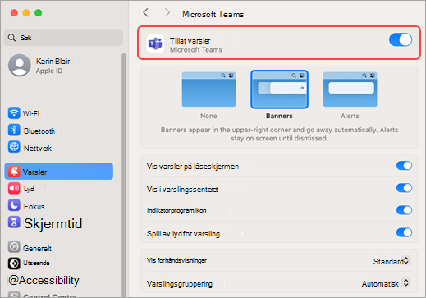
Task: Toggle Vis i varslingssenteret switch
Action: tap(404, 188)
